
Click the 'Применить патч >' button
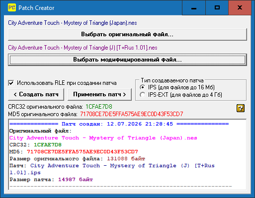pos(99,94)
